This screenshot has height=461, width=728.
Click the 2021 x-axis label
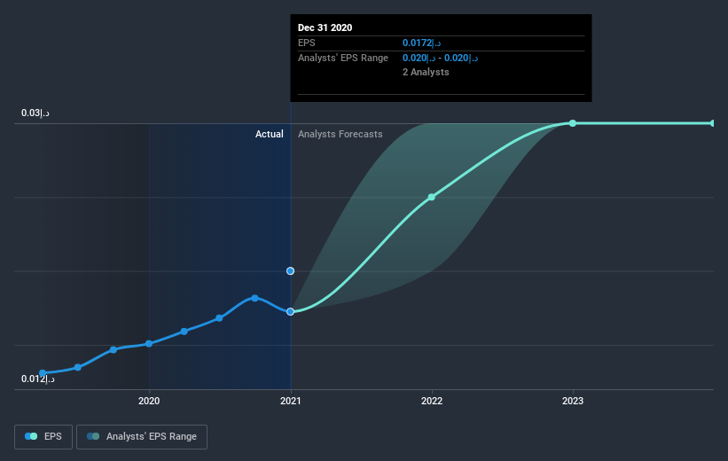pos(290,401)
